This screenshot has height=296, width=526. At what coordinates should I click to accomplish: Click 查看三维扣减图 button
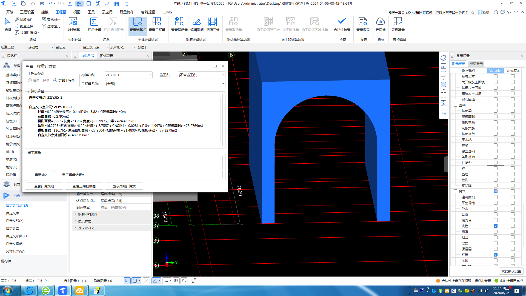pyautogui.click(x=84, y=186)
